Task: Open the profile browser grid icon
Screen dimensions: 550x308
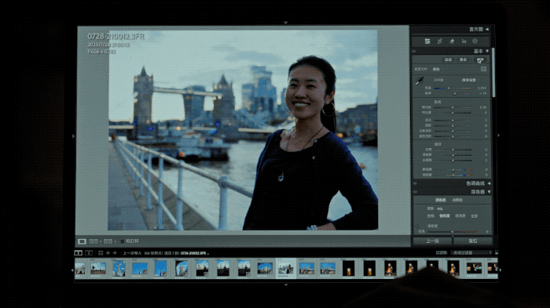Action: [484, 69]
